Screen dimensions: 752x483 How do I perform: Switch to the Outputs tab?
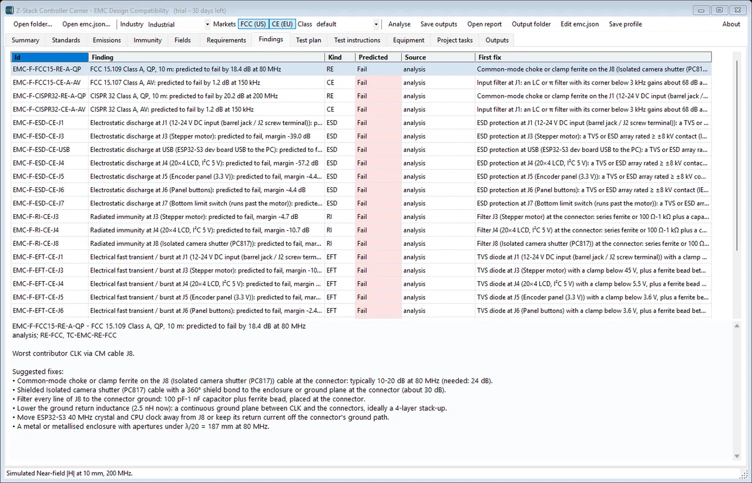click(x=497, y=40)
